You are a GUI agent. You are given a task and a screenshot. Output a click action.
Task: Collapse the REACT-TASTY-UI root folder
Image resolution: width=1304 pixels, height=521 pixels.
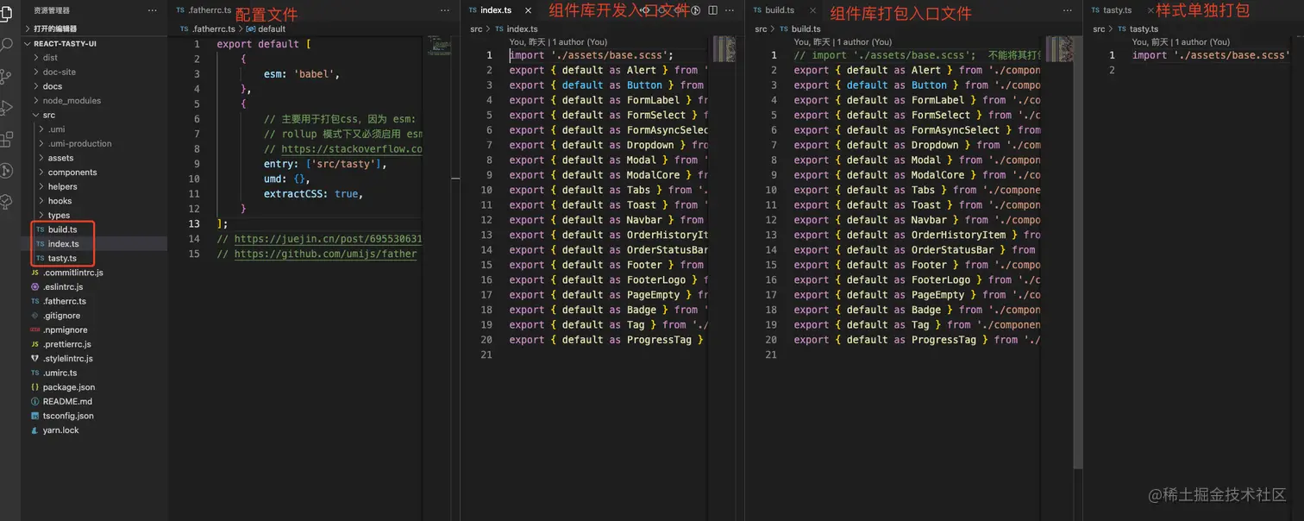(x=93, y=43)
